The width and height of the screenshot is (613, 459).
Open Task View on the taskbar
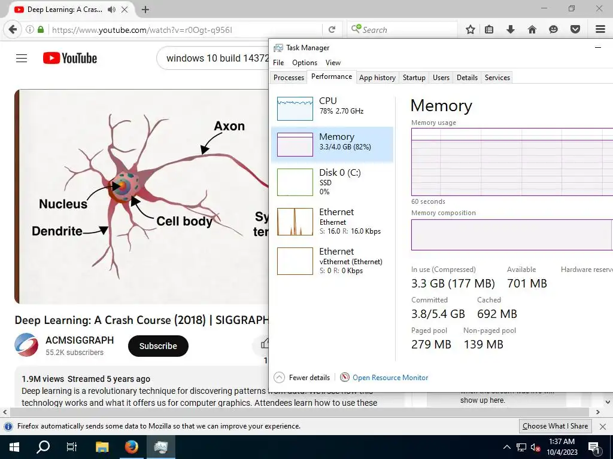[x=72, y=447]
